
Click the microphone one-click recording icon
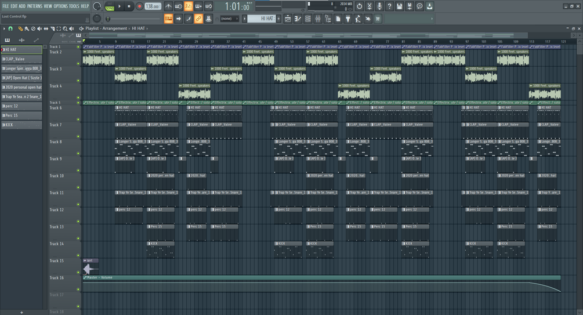(379, 6)
